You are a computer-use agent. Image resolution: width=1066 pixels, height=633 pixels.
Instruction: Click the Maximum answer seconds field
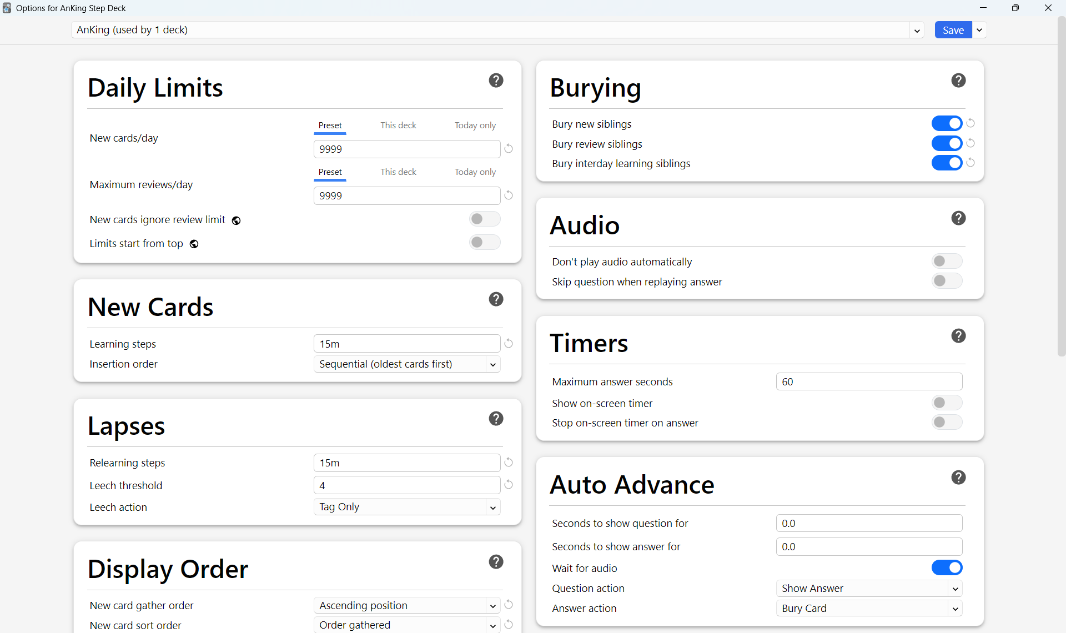(x=868, y=382)
